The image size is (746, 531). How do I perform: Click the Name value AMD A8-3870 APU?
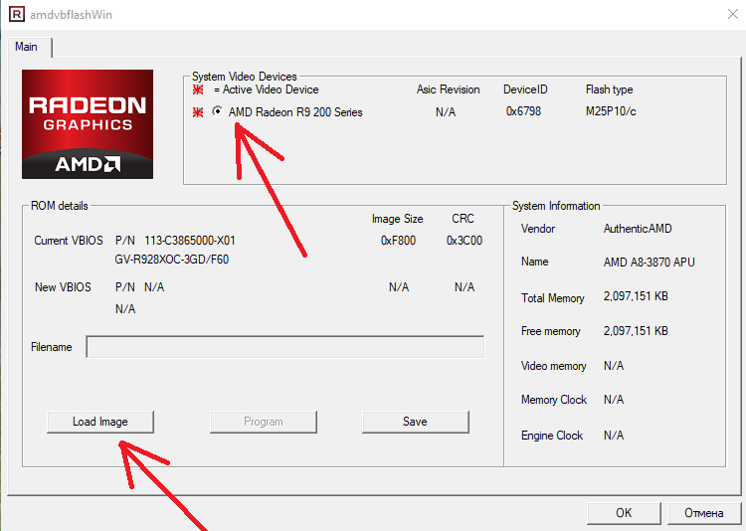[649, 263]
